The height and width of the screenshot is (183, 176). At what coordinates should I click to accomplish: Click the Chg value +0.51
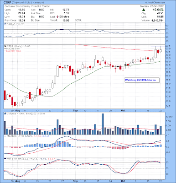tap(160, 13)
